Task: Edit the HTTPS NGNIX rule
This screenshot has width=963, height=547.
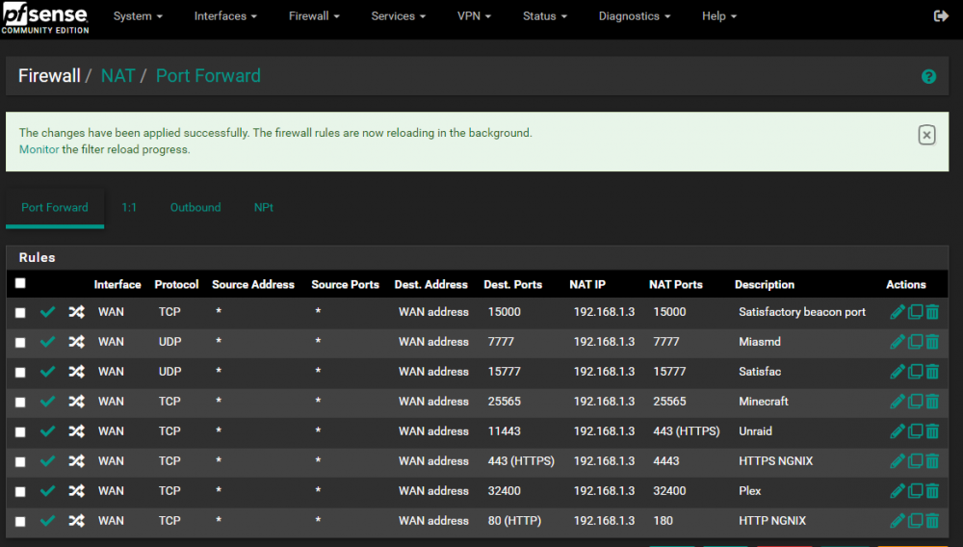Action: tap(898, 461)
